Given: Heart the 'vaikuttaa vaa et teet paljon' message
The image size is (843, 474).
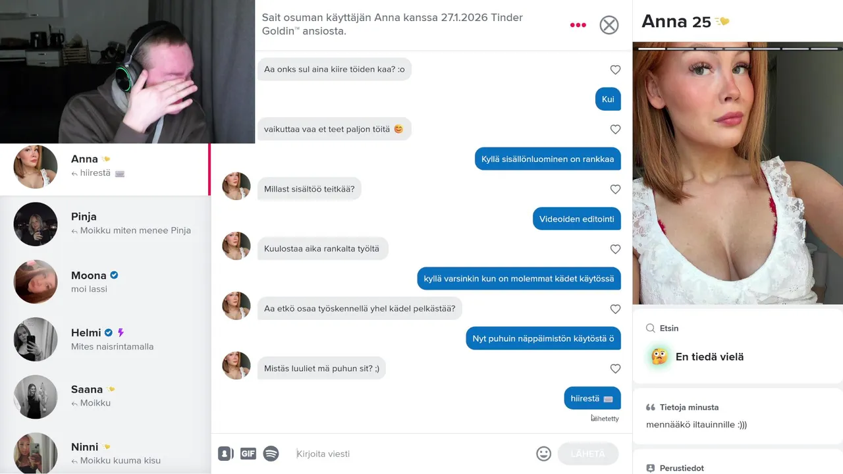Looking at the screenshot, I should coord(615,130).
